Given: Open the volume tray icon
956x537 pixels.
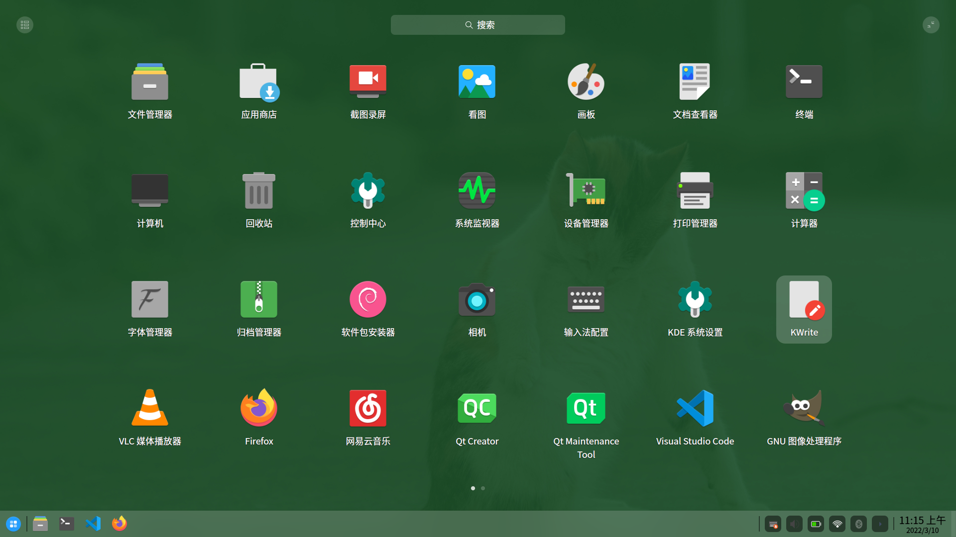Looking at the screenshot, I should pos(795,524).
